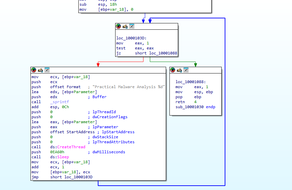Click edit pencil icon in loc_1000103D node
Screen dimensions: 292x190
[125, 26]
